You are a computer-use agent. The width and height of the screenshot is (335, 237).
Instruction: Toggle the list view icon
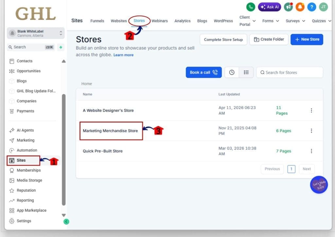(246, 72)
